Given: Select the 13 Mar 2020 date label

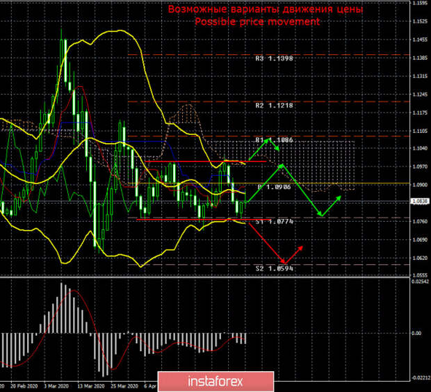Looking at the screenshot, I should click(91, 386).
